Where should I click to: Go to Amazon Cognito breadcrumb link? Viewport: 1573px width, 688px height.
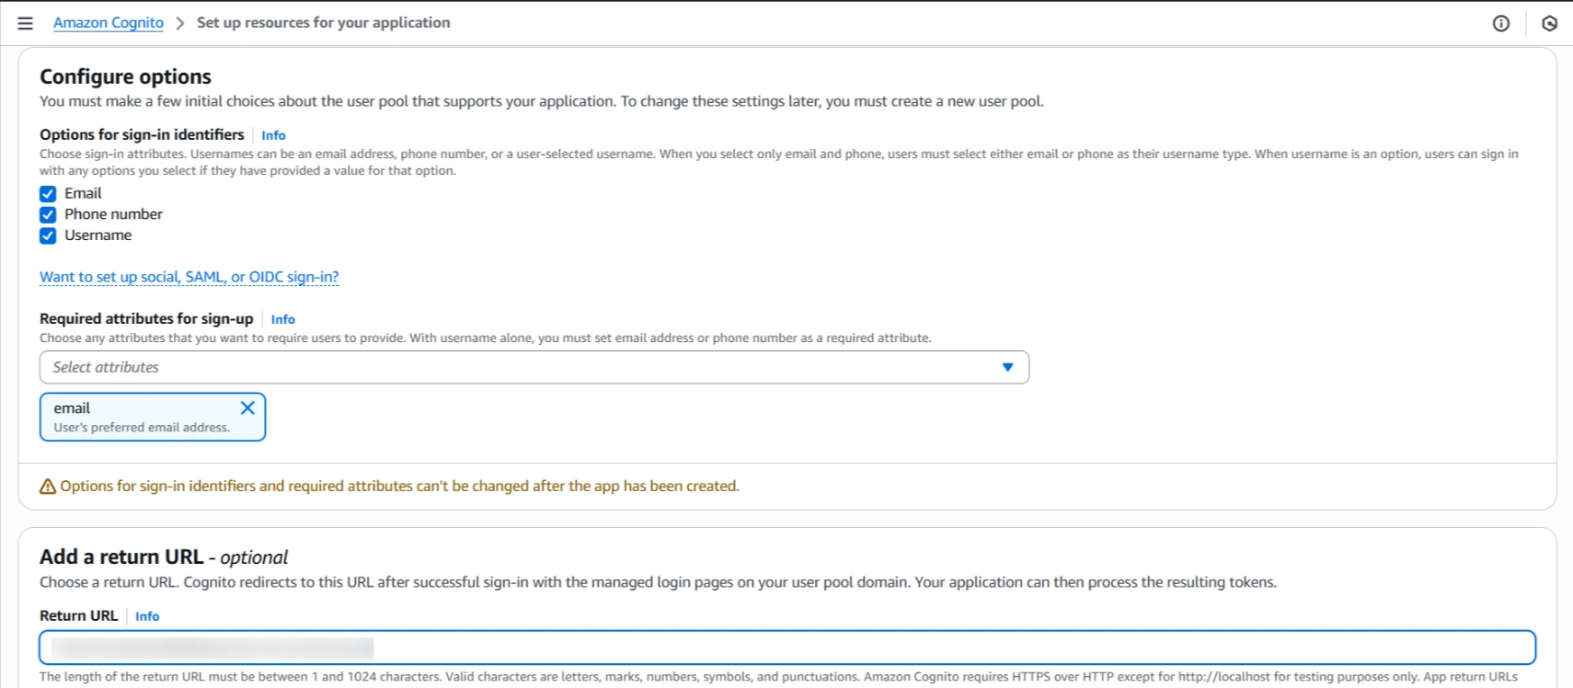[109, 23]
